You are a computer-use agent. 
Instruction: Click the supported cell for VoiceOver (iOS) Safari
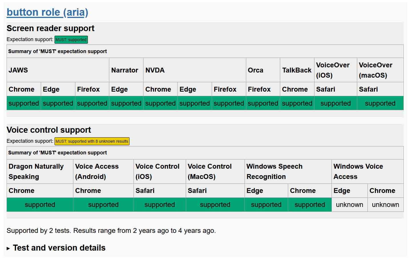[336, 103]
